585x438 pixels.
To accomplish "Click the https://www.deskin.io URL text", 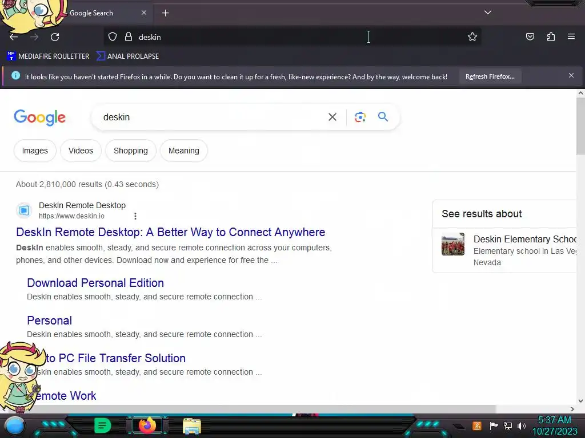I will tap(71, 216).
